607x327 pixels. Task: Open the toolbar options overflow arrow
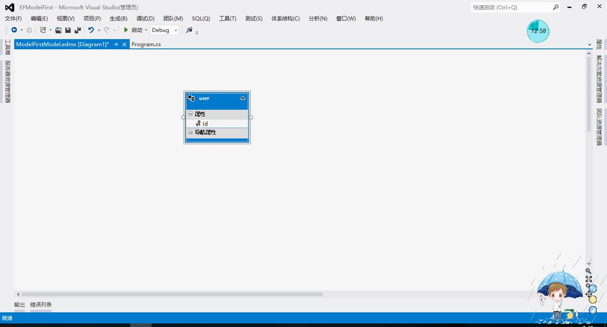[x=197, y=32]
